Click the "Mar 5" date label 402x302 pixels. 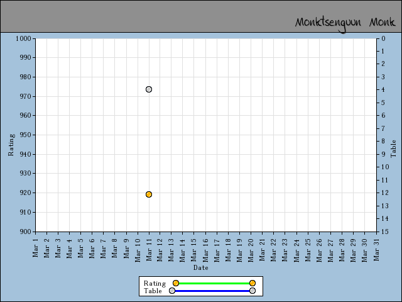pos(81,247)
